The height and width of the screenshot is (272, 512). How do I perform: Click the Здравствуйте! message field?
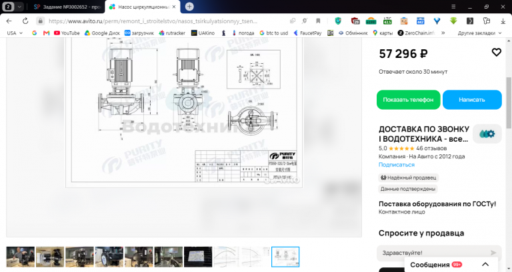(x=434, y=253)
